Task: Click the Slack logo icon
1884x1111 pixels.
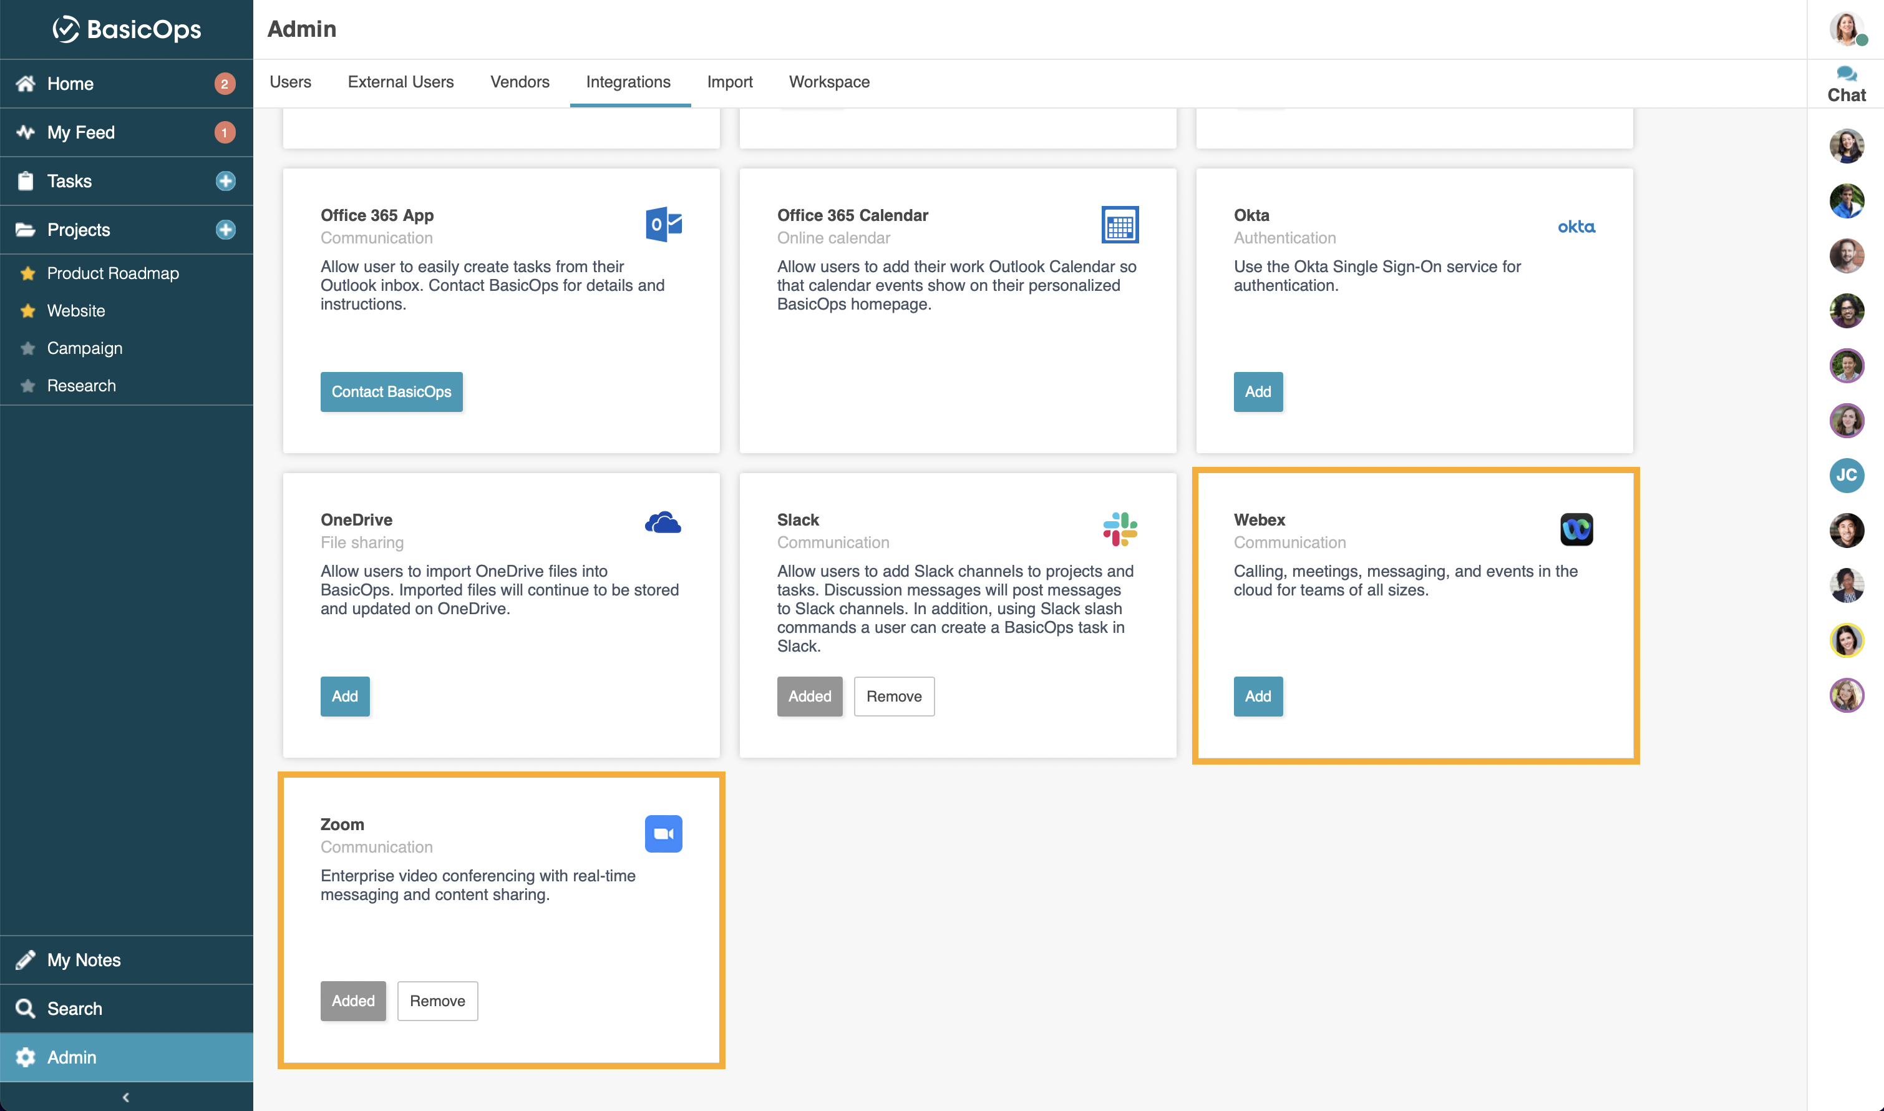Action: pyautogui.click(x=1119, y=529)
